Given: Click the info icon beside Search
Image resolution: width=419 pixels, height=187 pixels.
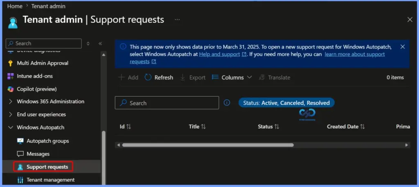Looking at the screenshot, I should pos(227,103).
